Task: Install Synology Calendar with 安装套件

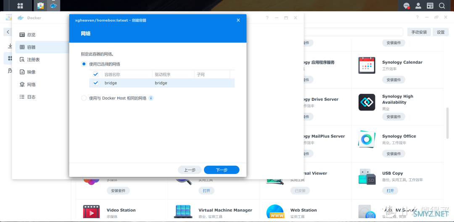Action: click(x=393, y=79)
